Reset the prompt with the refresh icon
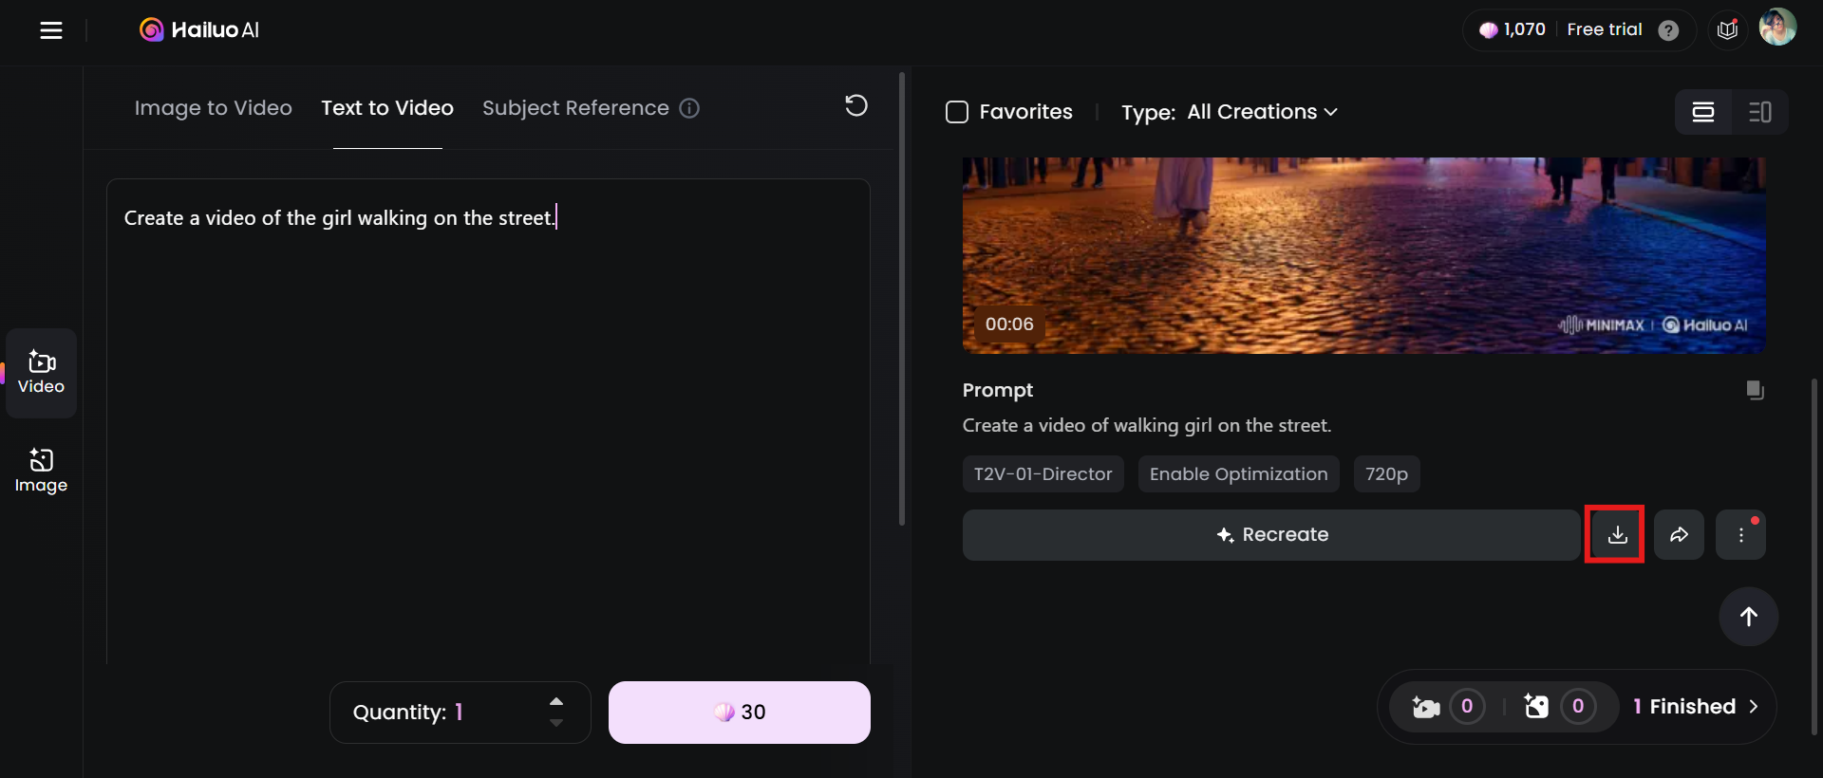 tap(856, 105)
